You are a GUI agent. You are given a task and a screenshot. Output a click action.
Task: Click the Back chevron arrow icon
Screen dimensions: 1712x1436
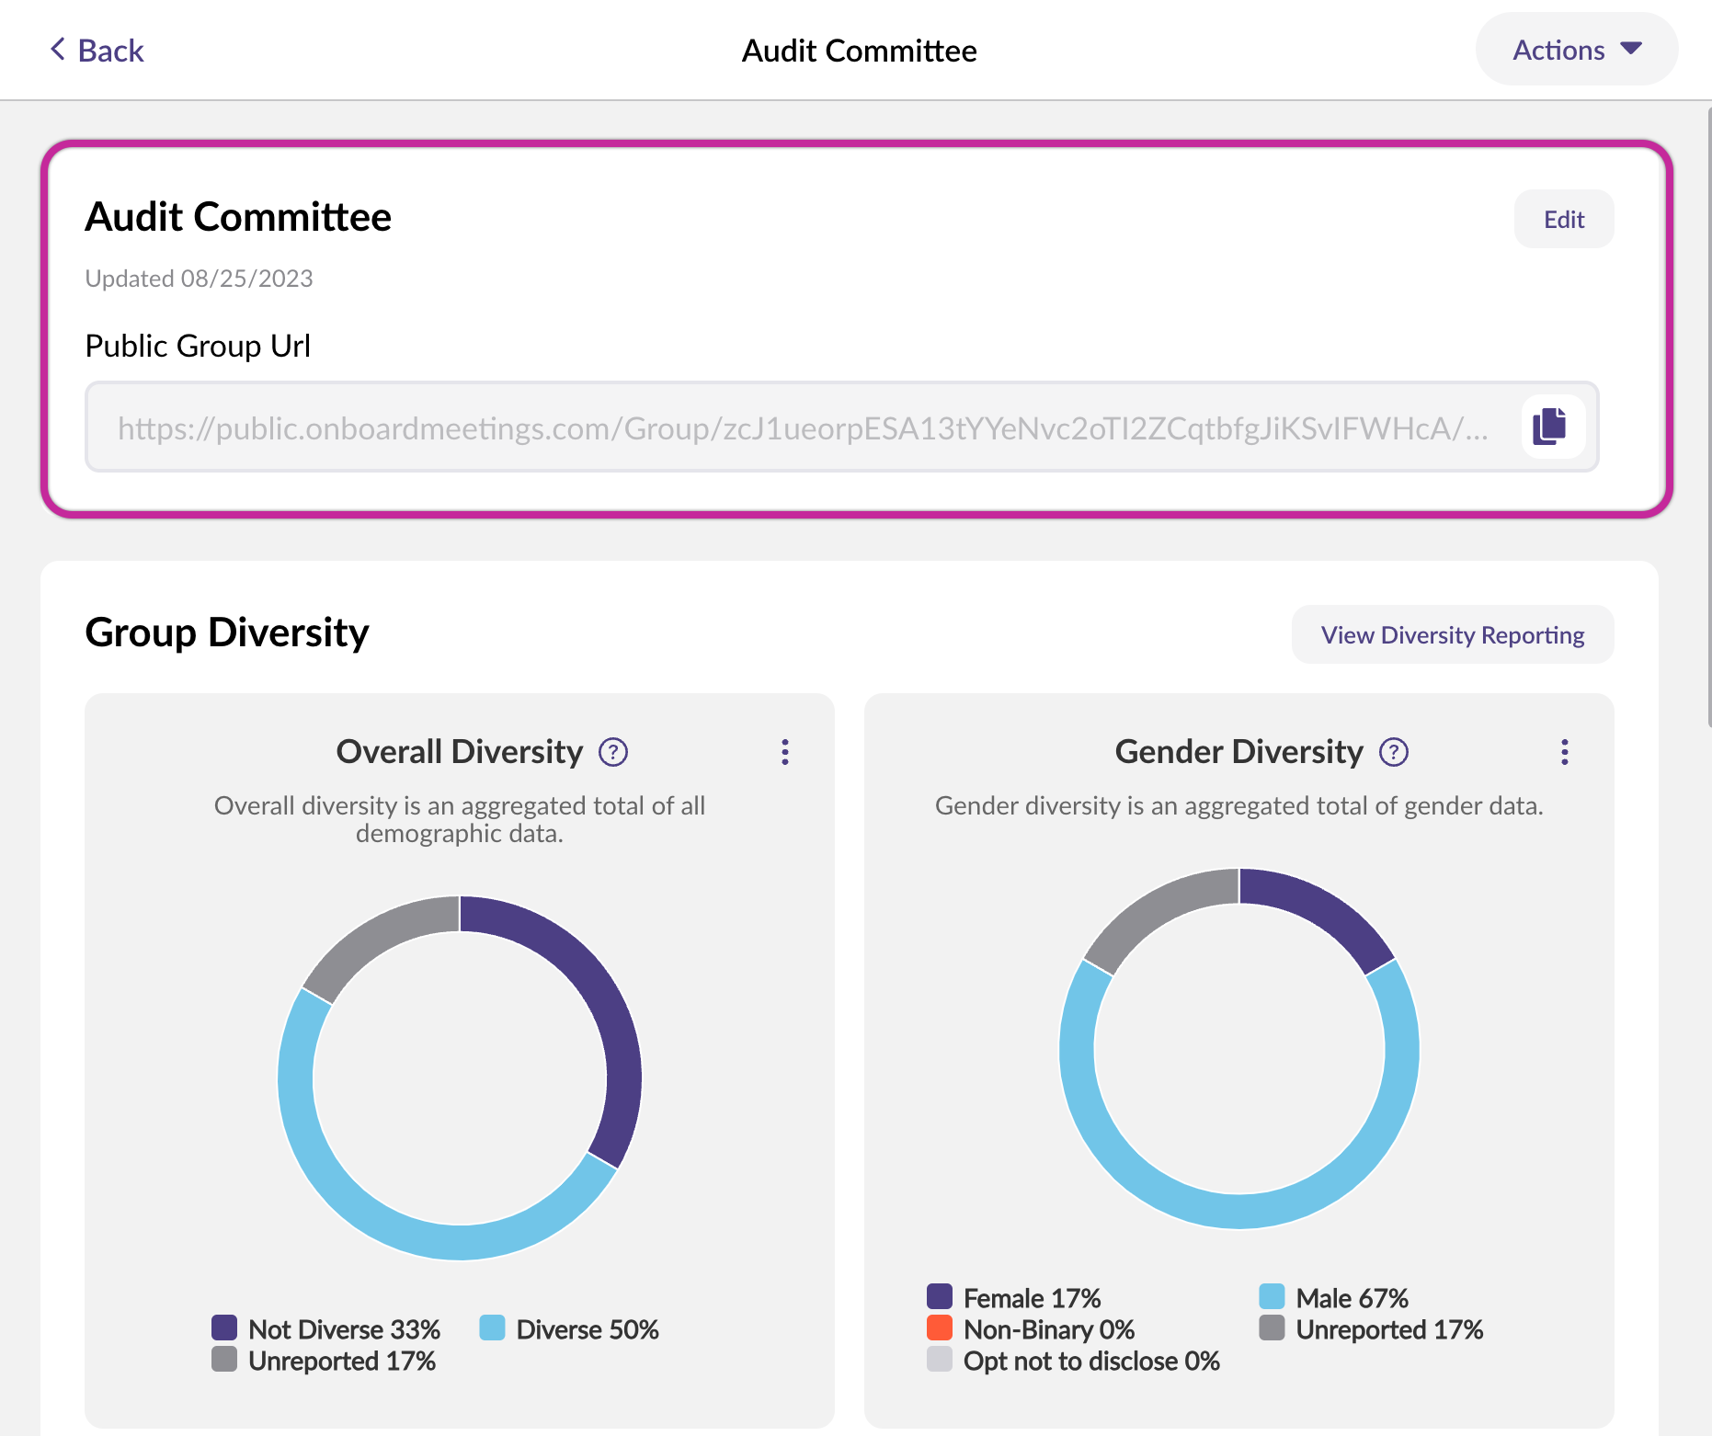[x=58, y=50]
